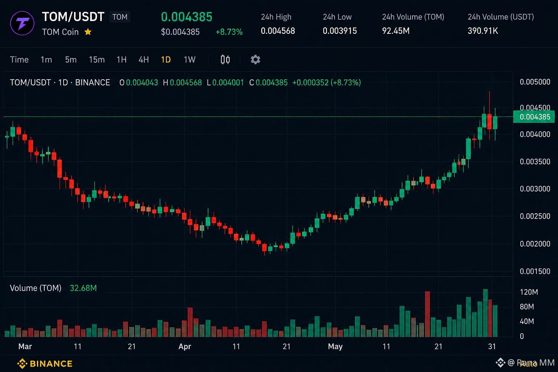Click the Volume (TOM) indicator label
Viewport: 558px width, 372px height.
pos(36,288)
